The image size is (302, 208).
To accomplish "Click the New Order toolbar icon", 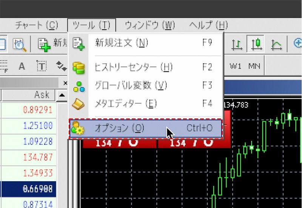I will [x=45, y=44].
